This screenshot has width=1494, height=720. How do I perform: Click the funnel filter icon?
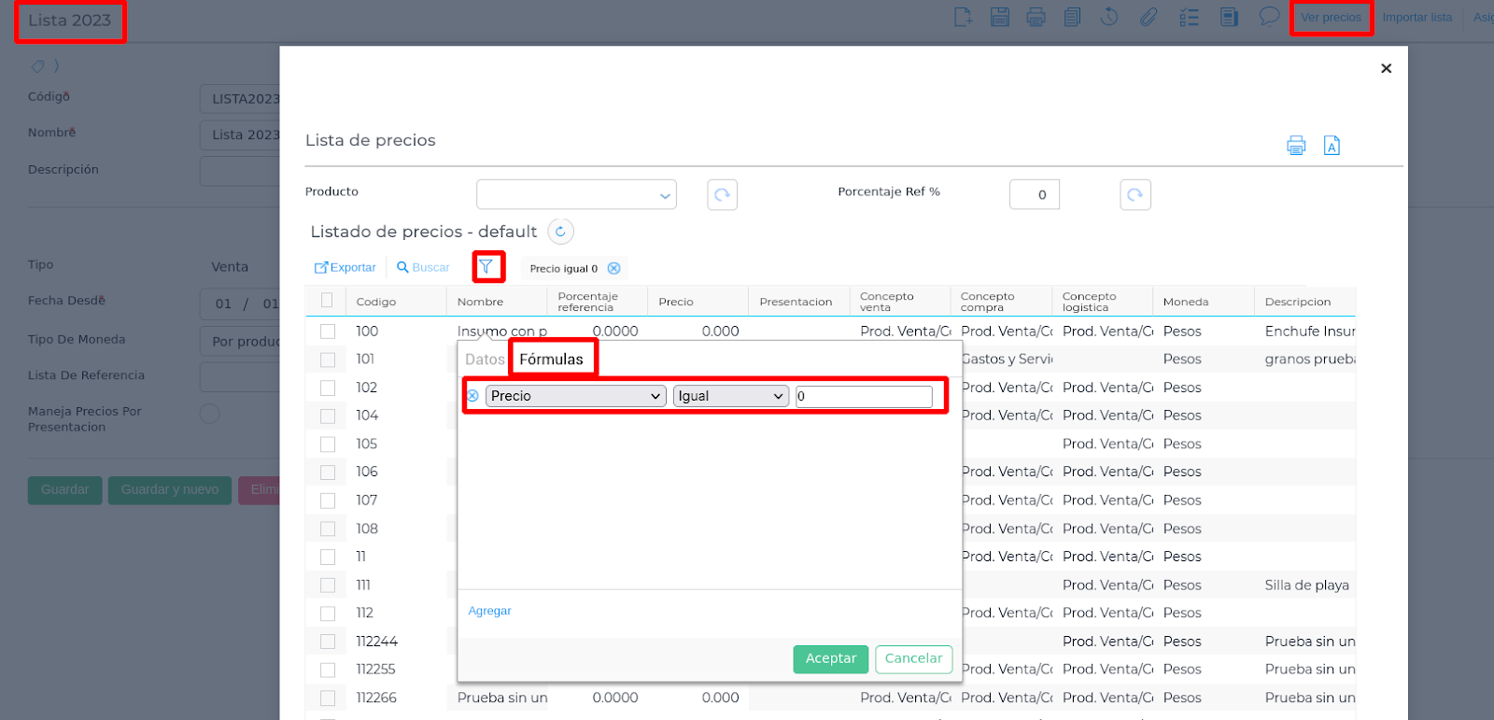pos(486,267)
